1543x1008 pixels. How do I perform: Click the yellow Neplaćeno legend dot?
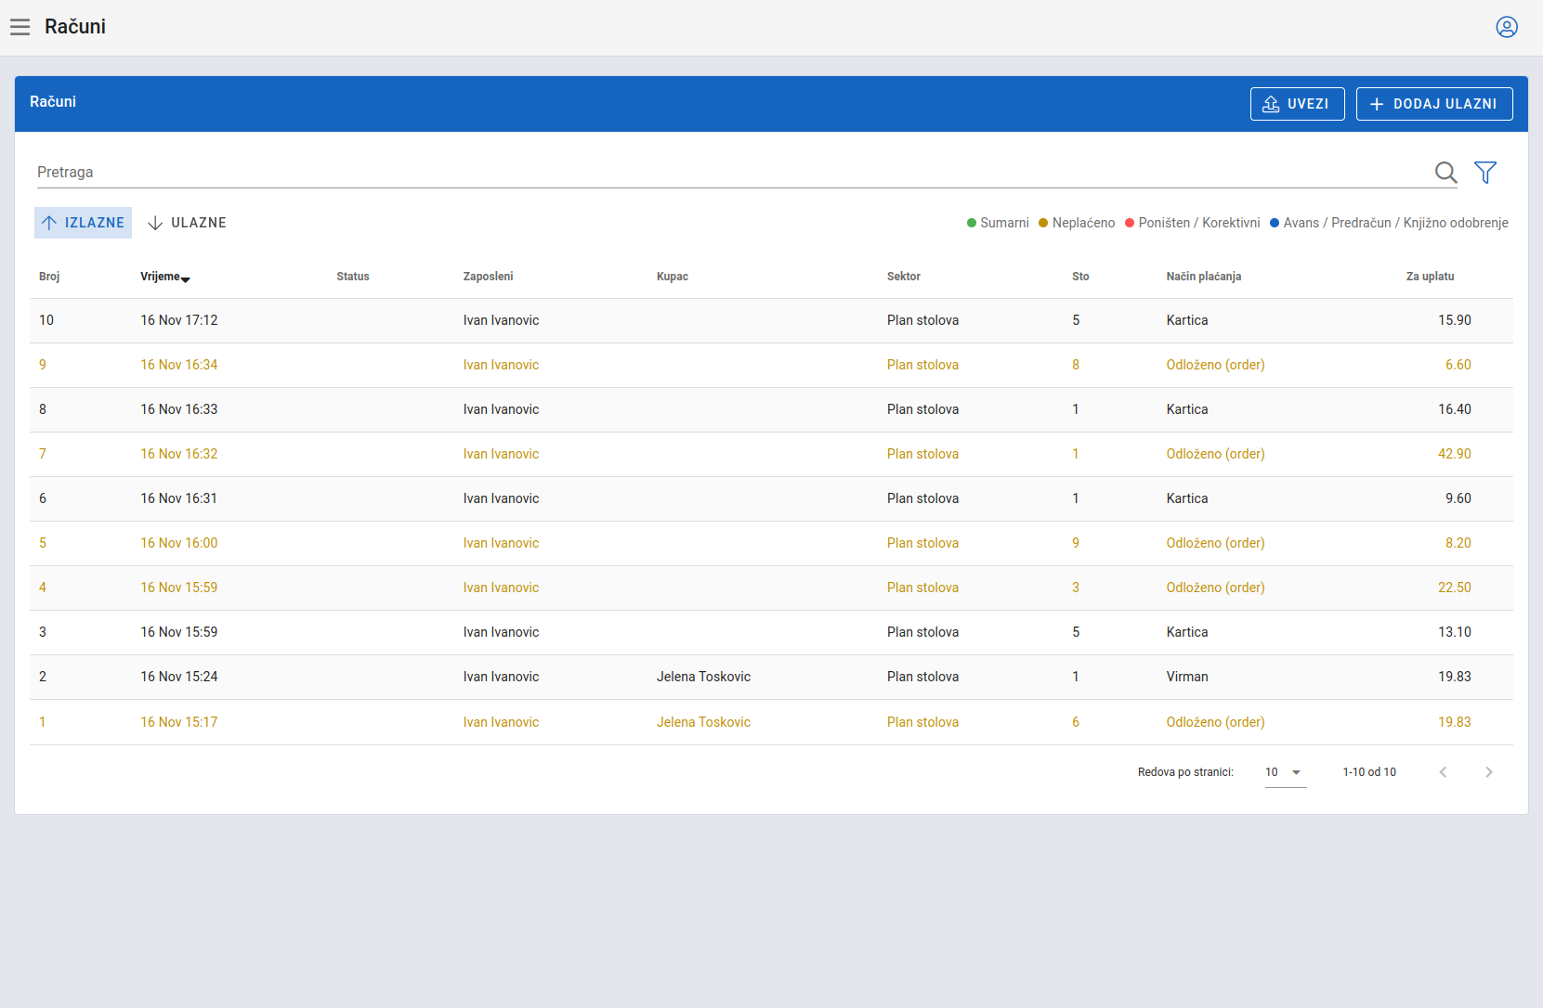1043,223
